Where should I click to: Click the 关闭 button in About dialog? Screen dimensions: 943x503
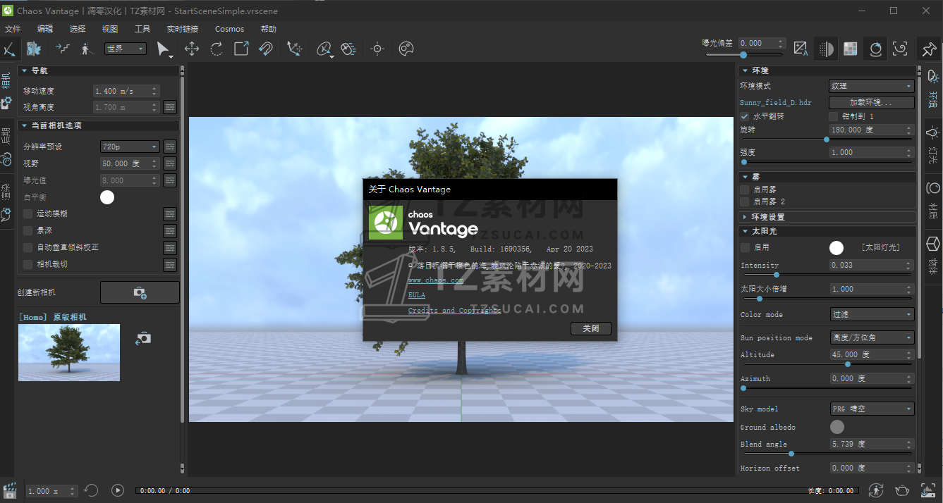pos(591,328)
